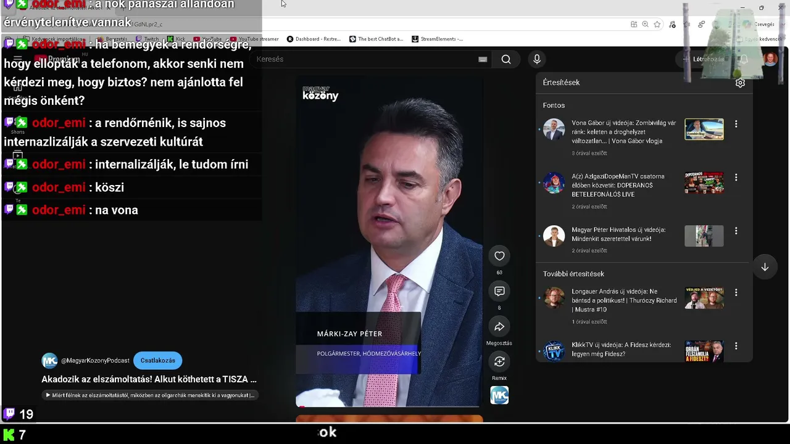
Task: Open browser apps grid icon in address bar
Action: [x=634, y=25]
